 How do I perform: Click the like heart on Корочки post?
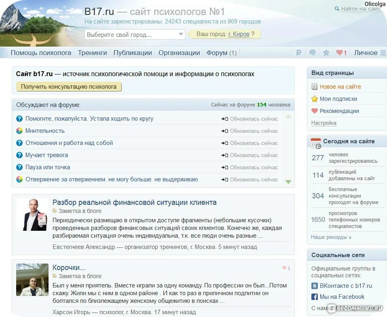[x=284, y=268]
